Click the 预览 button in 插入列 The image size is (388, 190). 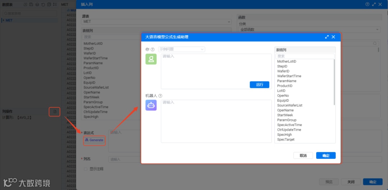pyautogui.click(x=329, y=182)
